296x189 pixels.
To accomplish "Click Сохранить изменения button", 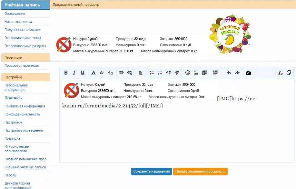I will [x=152, y=172].
